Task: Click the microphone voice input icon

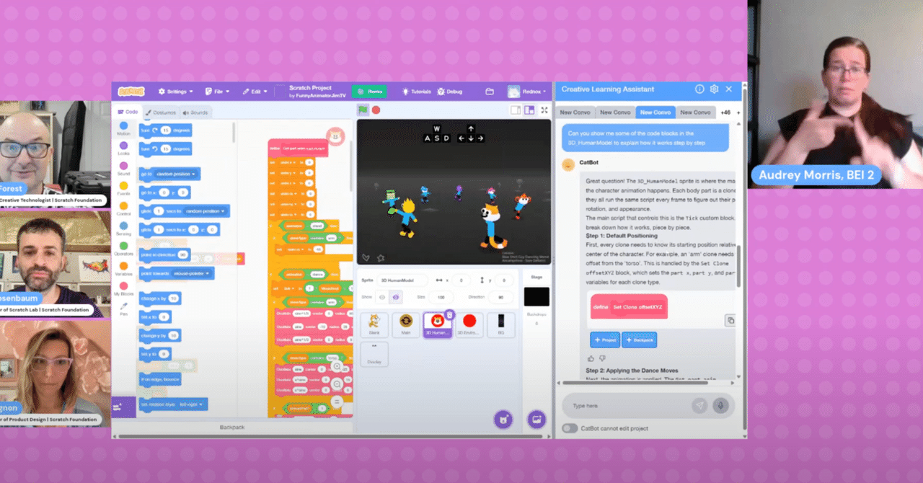Action: pos(720,406)
